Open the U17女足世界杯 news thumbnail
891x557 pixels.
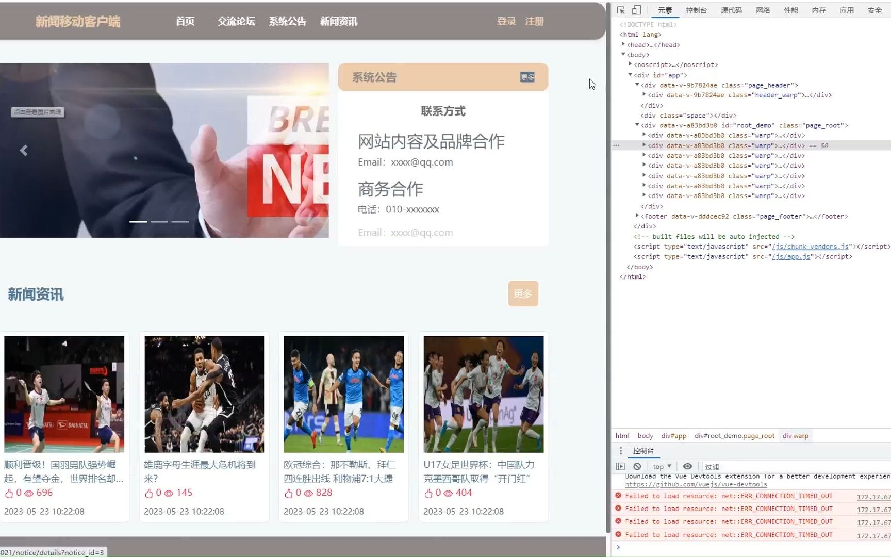tap(484, 394)
